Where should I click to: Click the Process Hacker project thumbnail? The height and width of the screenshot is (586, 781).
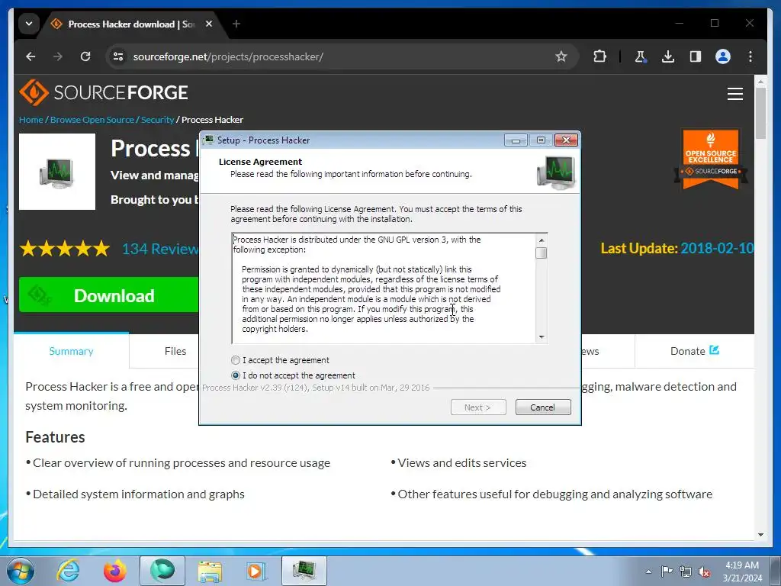[57, 172]
